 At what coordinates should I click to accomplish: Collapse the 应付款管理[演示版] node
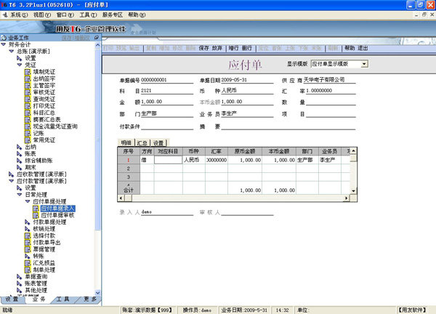(x=12, y=181)
